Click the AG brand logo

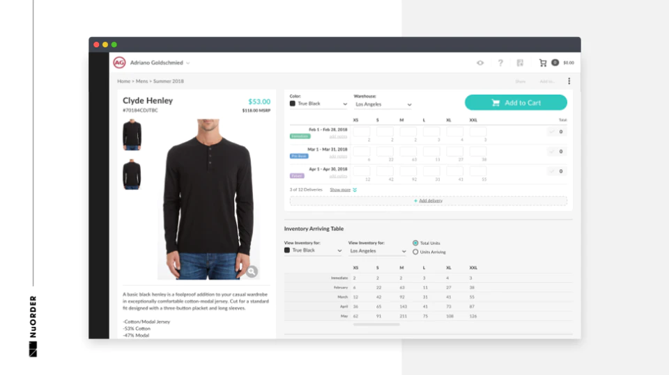119,63
